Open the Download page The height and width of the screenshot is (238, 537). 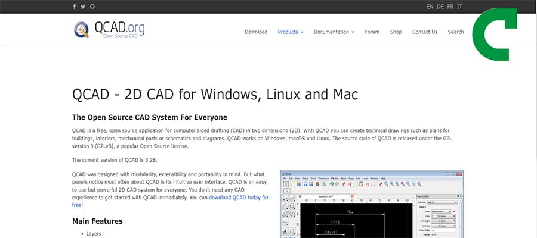pyautogui.click(x=256, y=32)
